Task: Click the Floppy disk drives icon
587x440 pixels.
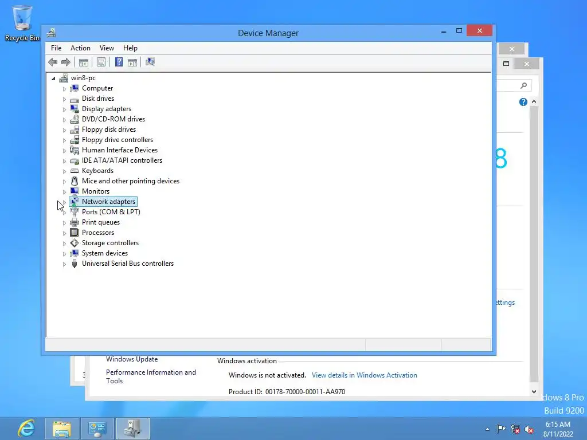Action: click(75, 129)
